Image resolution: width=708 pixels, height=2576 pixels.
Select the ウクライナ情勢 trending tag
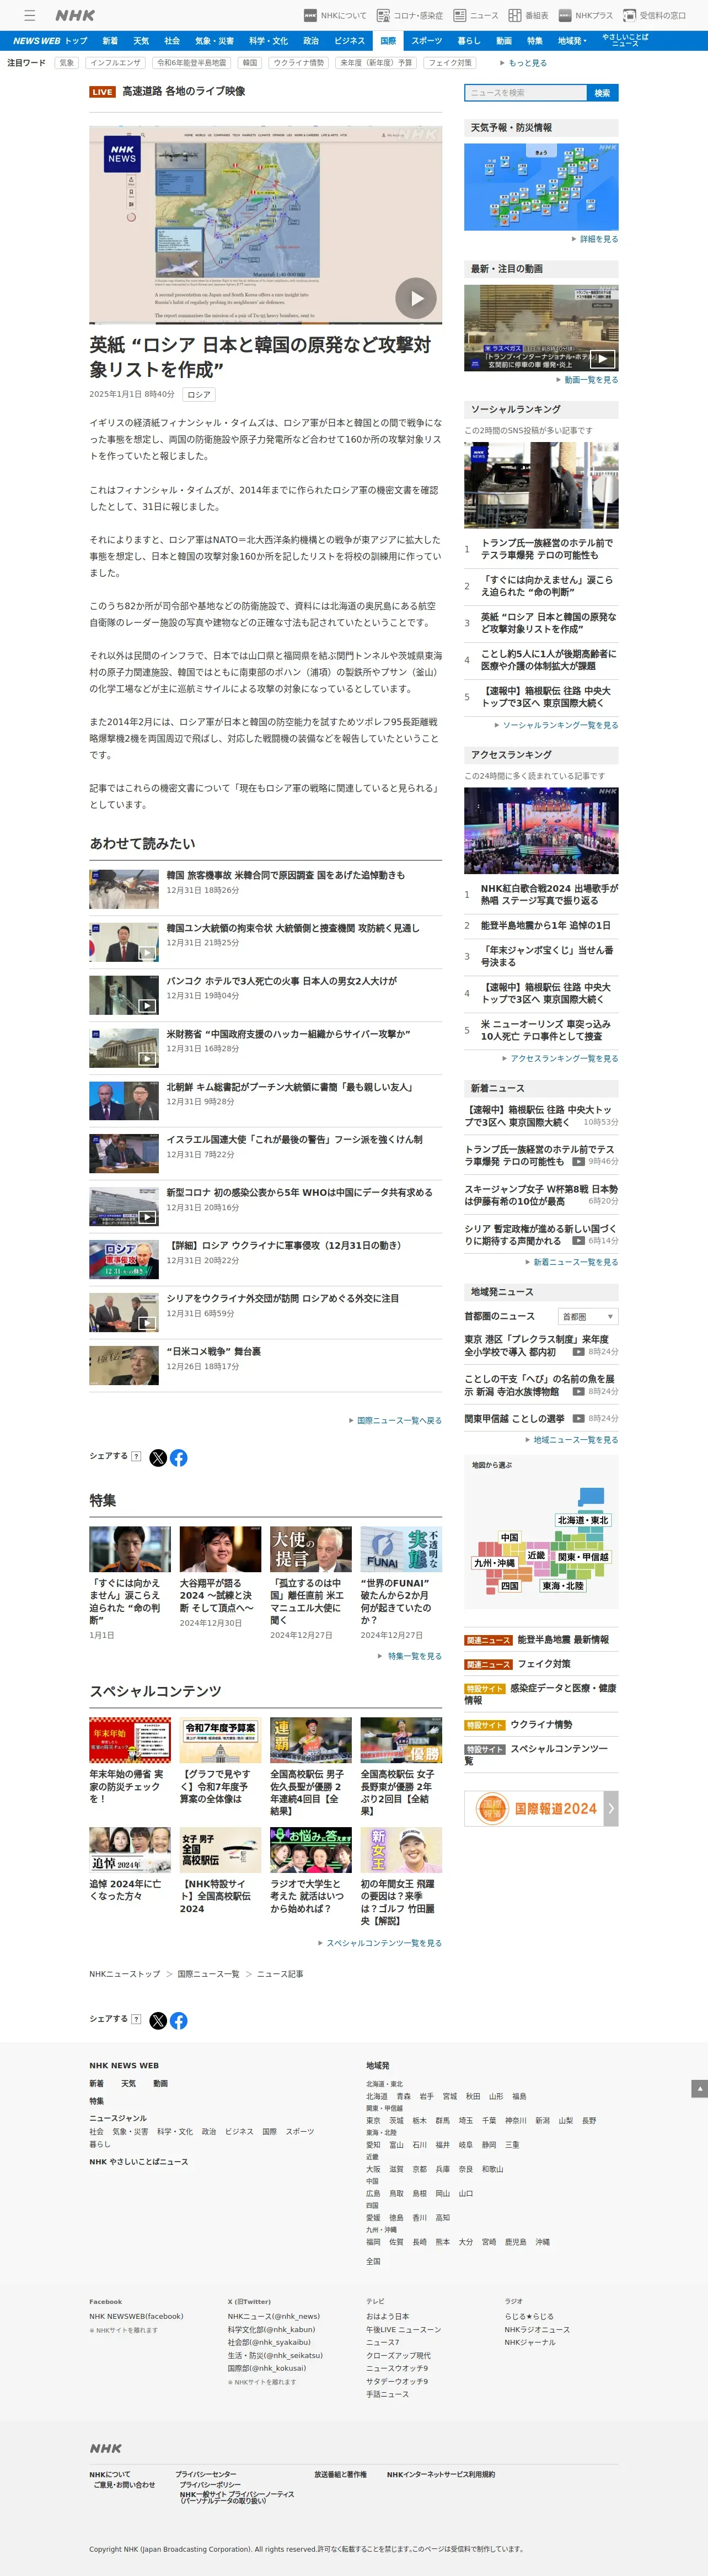click(x=298, y=63)
